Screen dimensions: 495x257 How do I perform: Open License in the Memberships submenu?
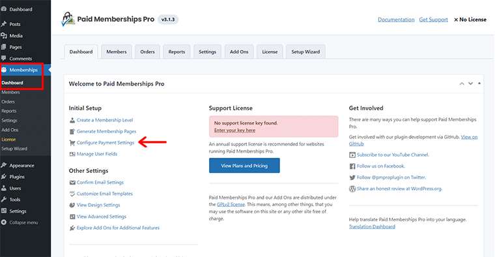(x=8, y=140)
